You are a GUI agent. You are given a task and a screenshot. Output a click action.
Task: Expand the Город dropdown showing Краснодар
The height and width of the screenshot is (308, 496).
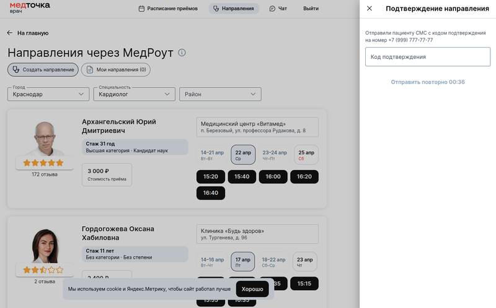click(x=48, y=94)
